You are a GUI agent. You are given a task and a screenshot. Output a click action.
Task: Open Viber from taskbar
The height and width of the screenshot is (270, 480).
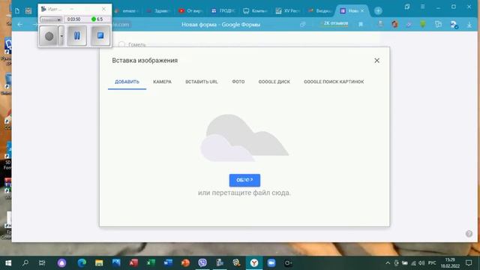point(202,263)
